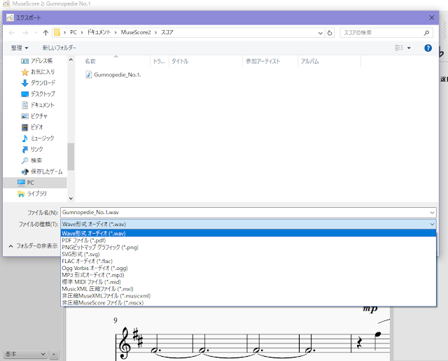Select 検索 in the sidebar
Screen dimensions: 448x361
point(31,160)
